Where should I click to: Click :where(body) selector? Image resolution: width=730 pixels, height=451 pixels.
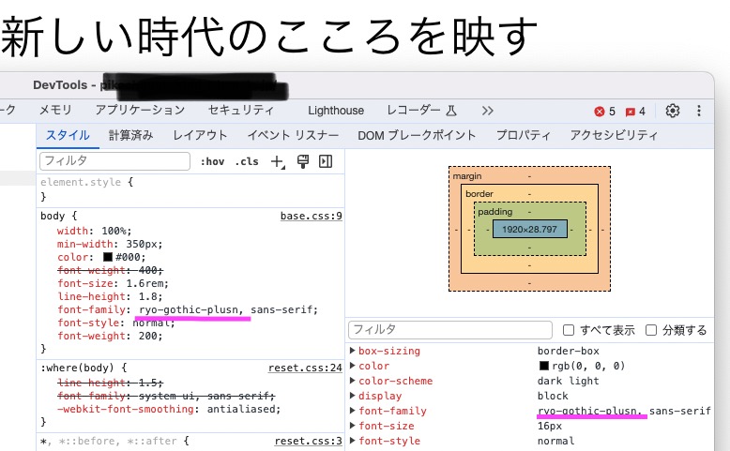click(x=77, y=368)
